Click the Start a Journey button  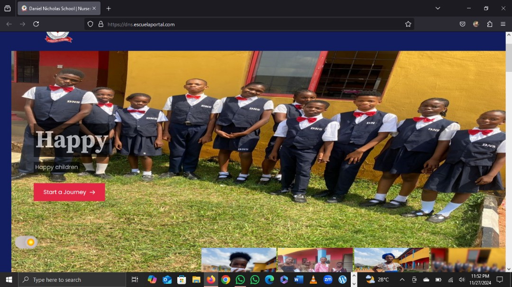click(69, 192)
